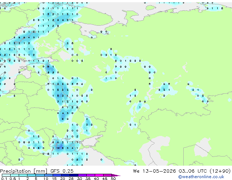Click the '50' legend scale label

click(x=113, y=179)
